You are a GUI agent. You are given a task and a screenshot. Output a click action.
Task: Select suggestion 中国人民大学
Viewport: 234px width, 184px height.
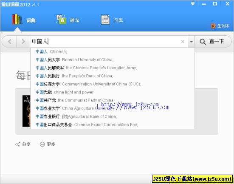tap(113, 60)
